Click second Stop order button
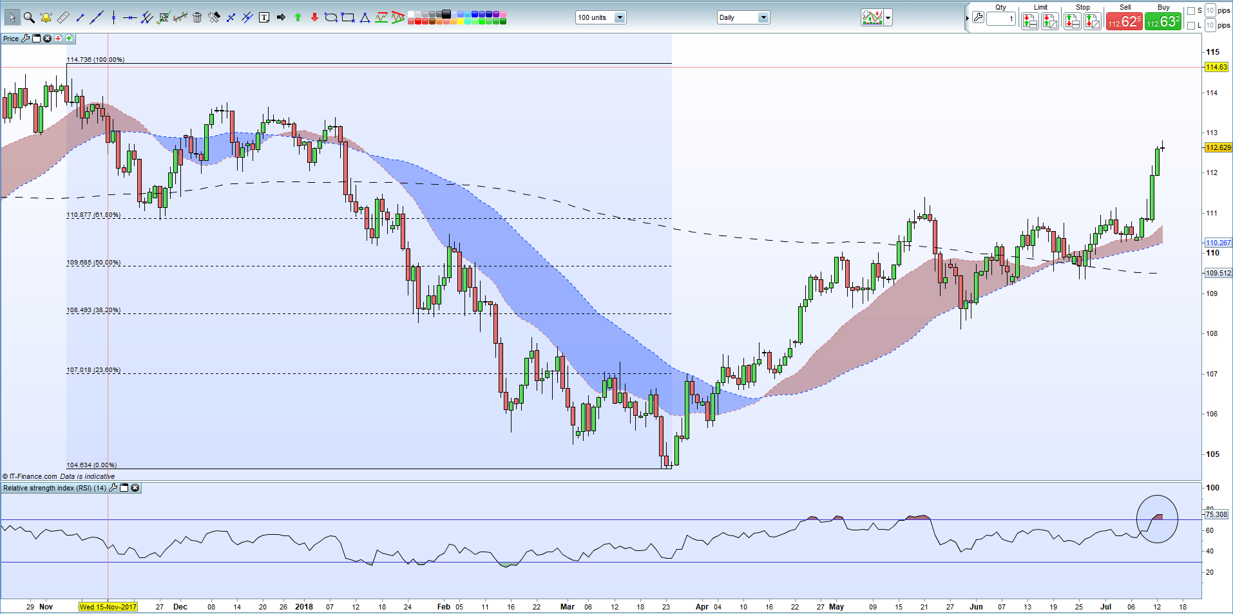 click(x=1093, y=21)
